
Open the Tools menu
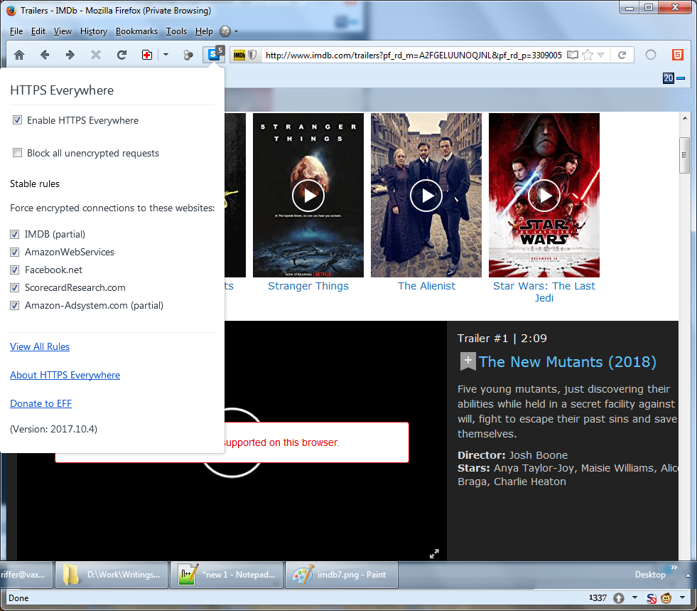tap(176, 31)
